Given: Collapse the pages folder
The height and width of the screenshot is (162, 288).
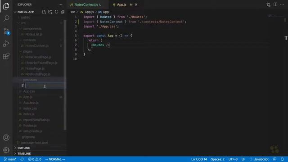Looking at the screenshot, I should 27,51.
